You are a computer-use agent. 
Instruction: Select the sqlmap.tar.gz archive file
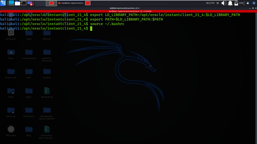(47, 93)
